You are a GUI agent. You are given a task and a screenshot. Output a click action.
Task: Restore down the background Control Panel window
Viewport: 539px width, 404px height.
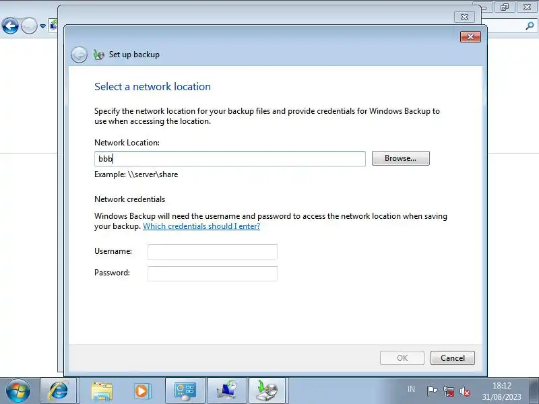coord(505,7)
